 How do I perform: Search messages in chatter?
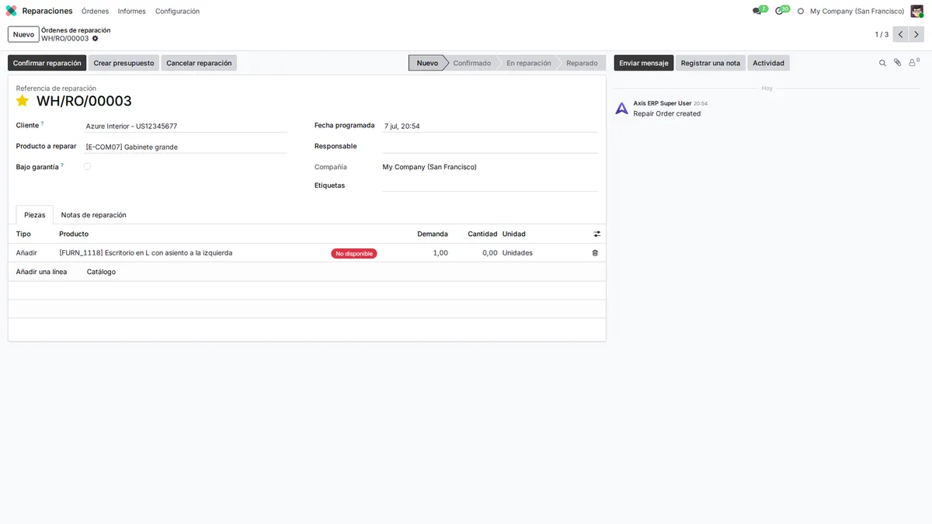point(882,63)
